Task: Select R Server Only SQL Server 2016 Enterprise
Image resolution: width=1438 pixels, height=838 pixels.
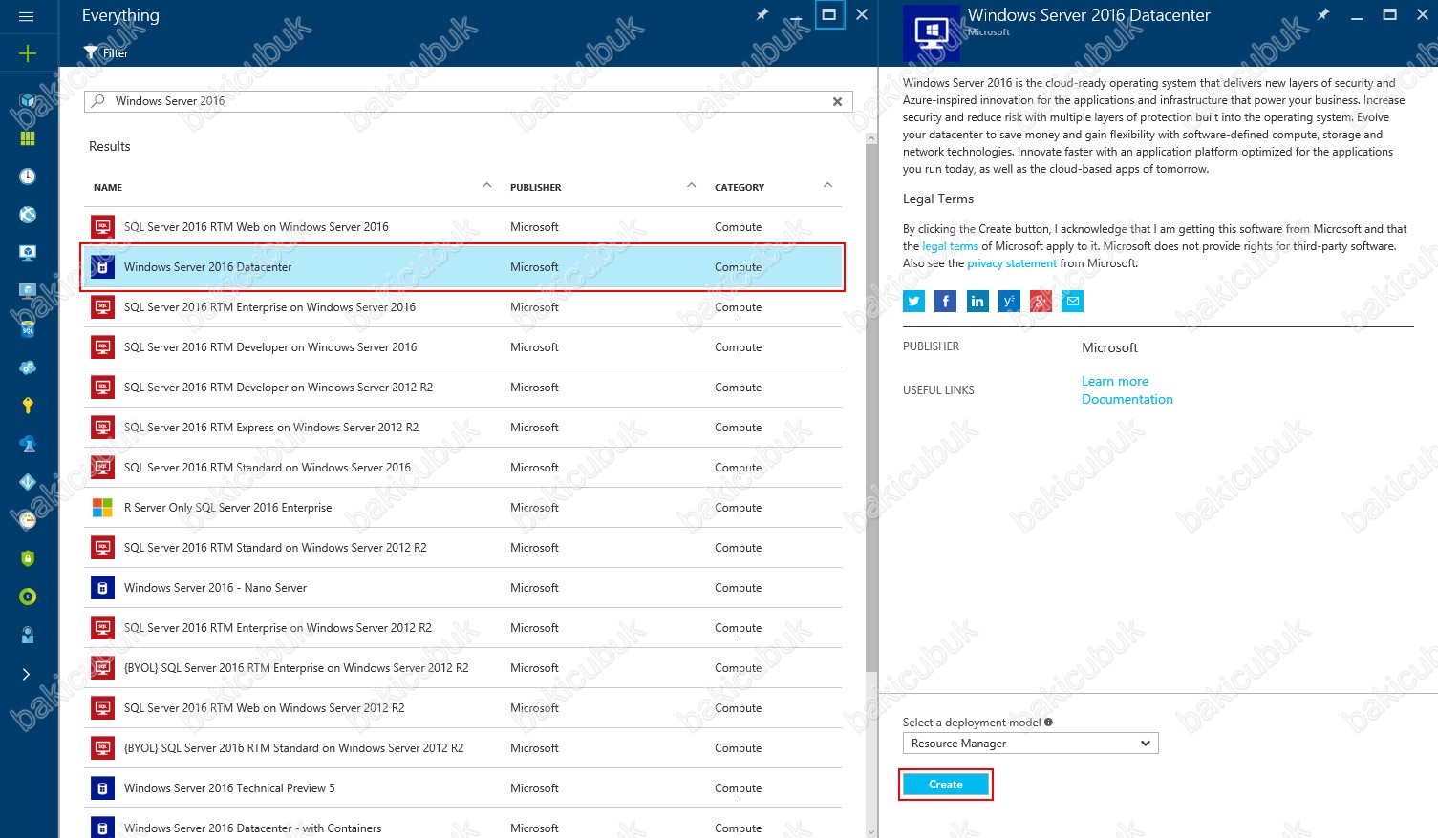Action: [x=227, y=508]
